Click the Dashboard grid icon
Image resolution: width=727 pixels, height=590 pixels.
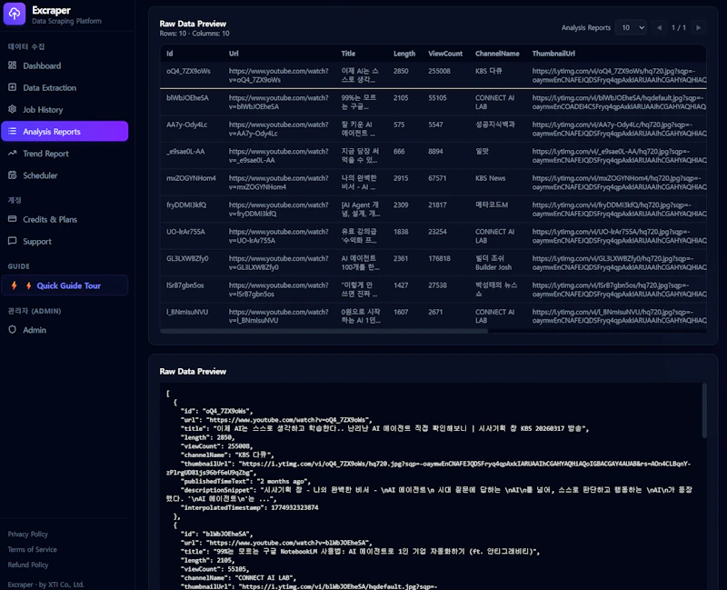[x=13, y=65]
